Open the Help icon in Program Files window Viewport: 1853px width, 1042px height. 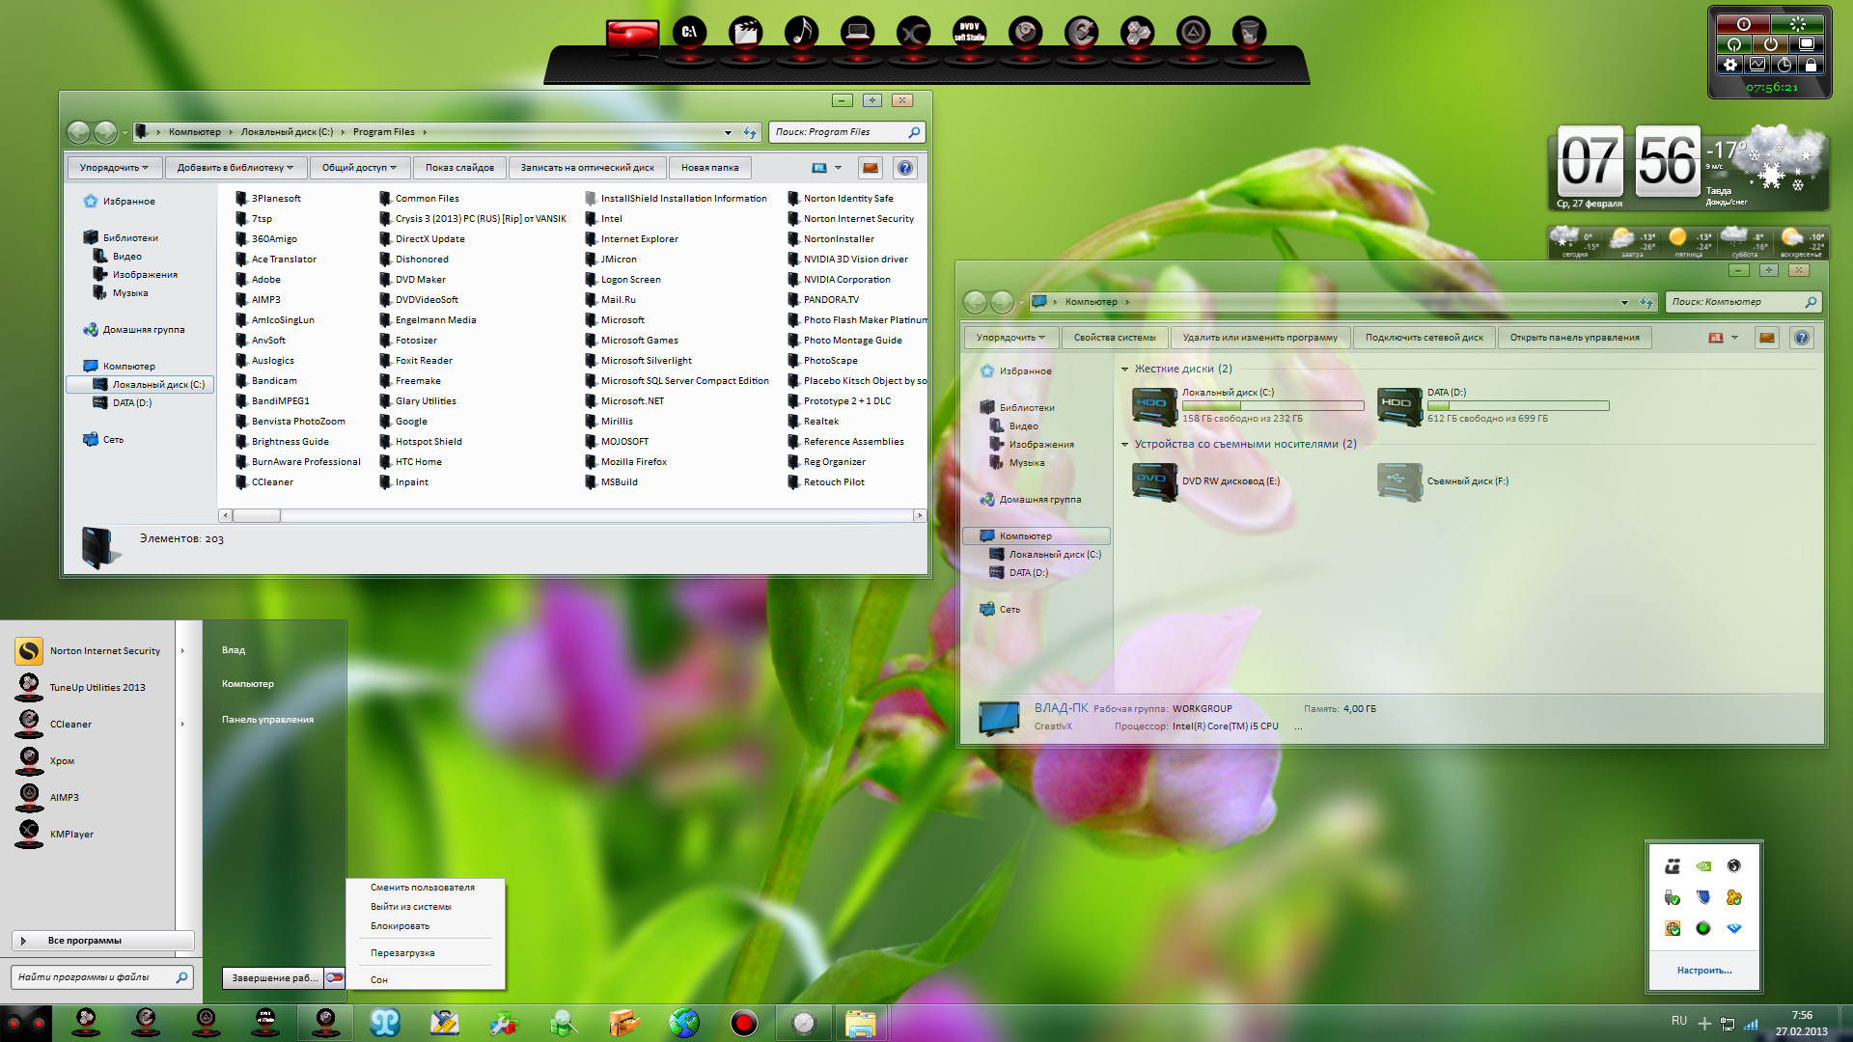(904, 168)
